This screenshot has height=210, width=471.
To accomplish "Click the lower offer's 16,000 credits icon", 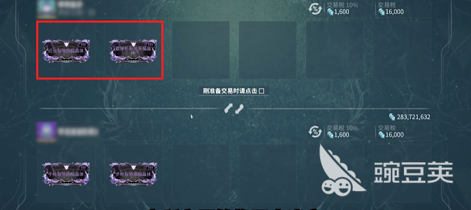I will point(382,135).
